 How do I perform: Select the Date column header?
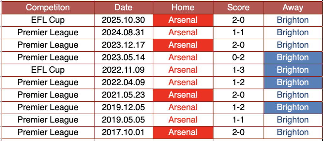[x=123, y=8]
